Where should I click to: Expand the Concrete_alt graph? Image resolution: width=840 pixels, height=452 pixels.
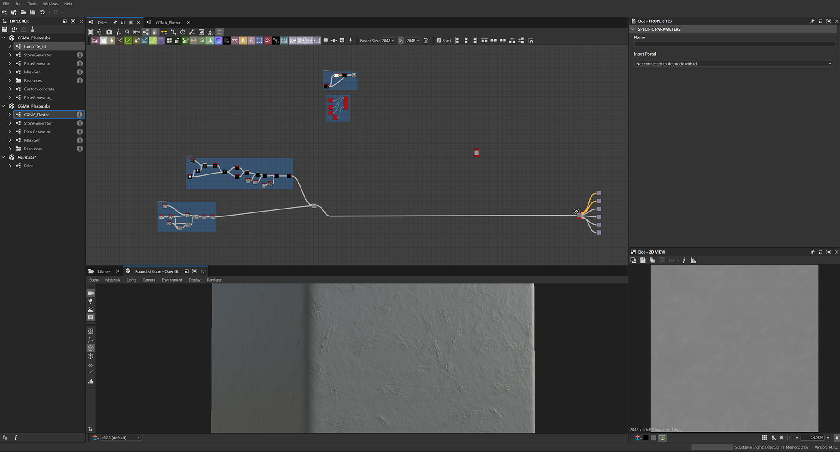(10, 46)
